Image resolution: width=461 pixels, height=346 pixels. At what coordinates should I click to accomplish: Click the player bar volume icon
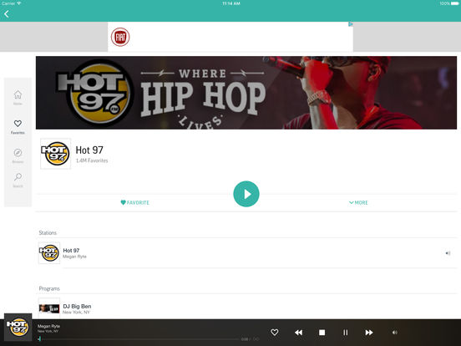click(x=394, y=333)
